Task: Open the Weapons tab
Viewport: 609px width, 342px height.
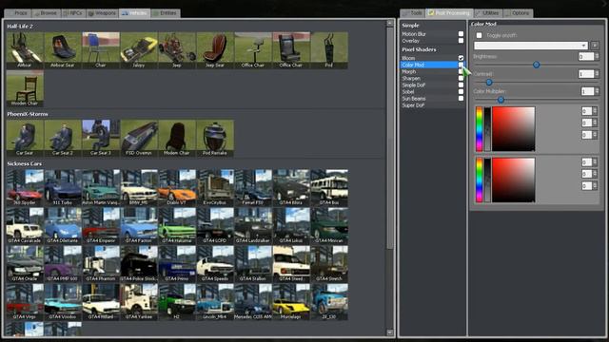Action: [x=102, y=13]
